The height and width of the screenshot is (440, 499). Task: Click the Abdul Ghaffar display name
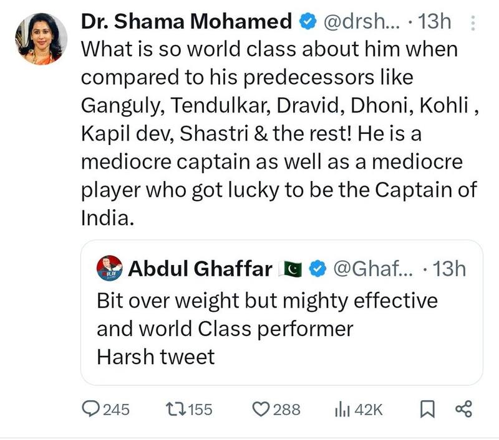(200, 269)
